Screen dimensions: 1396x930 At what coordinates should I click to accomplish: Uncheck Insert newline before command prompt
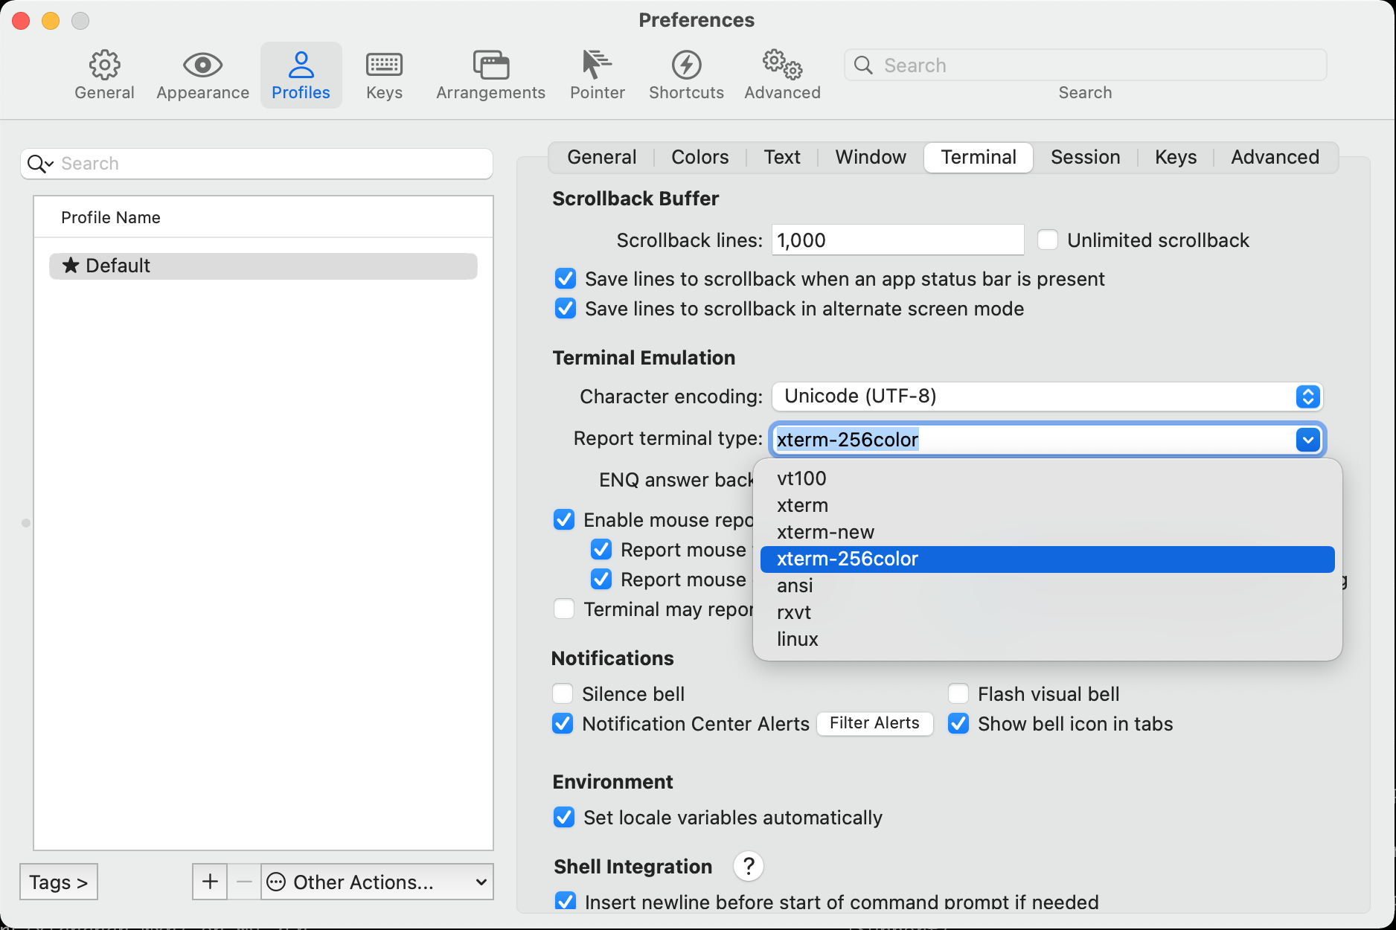(566, 901)
